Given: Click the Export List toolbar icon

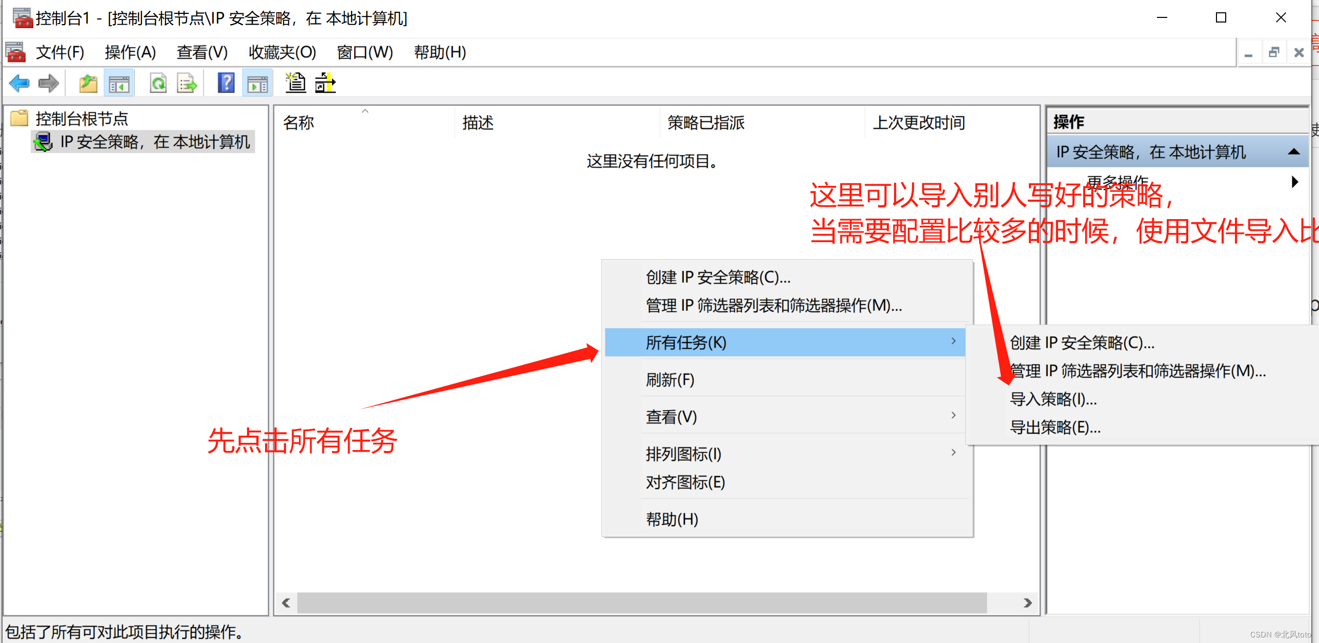Looking at the screenshot, I should pos(187,83).
